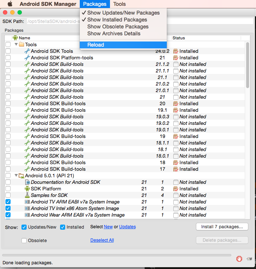Screen dimensions: 256x269
Task: Click wrench icon for Build-tools 19.1
Action: pyautogui.click(x=27, y=110)
